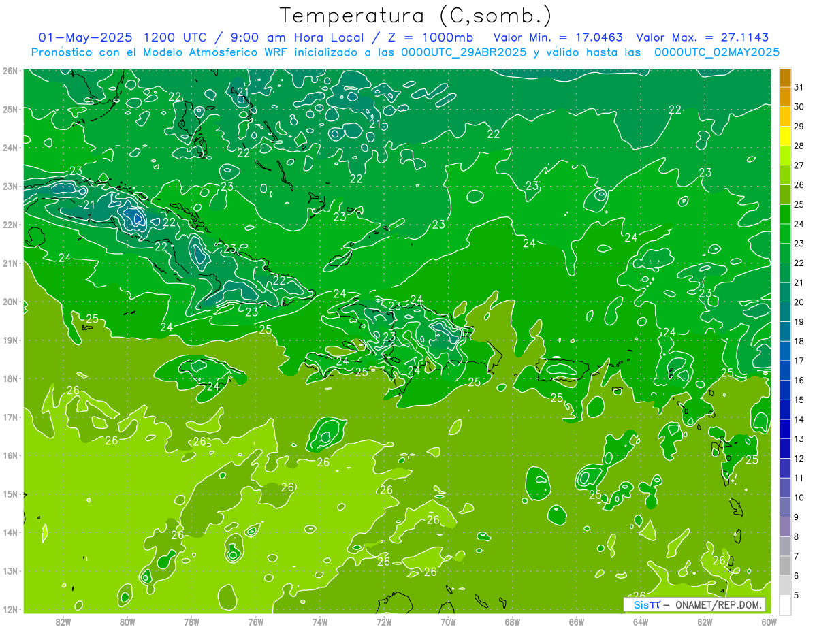Click the latitude axis label "12N"

(10, 609)
